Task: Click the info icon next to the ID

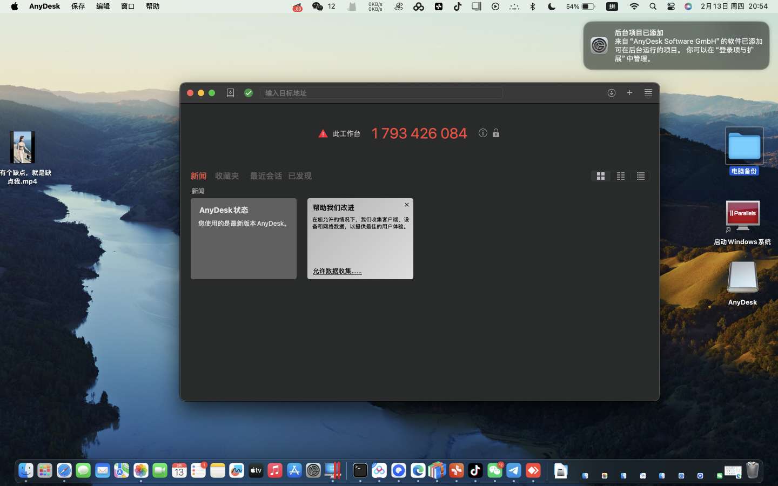Action: click(x=483, y=133)
